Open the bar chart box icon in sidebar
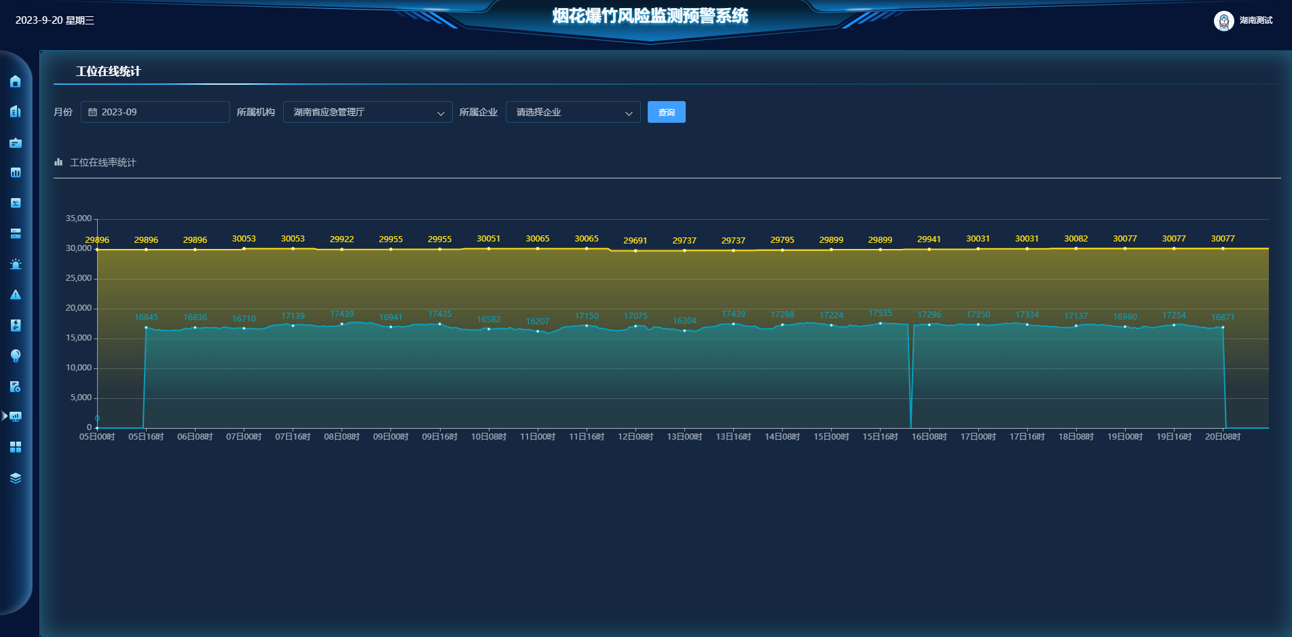The image size is (1292, 637). coord(16,172)
